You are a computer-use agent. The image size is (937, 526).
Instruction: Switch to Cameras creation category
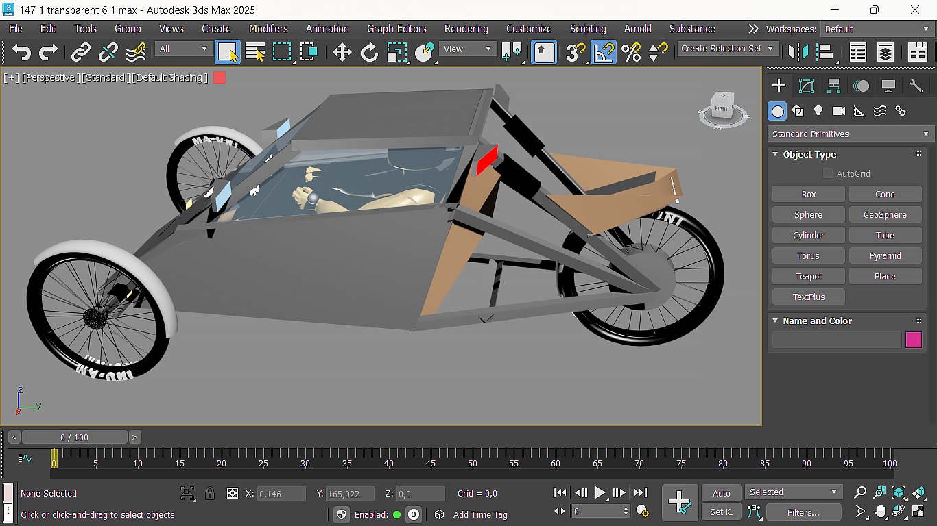pos(838,111)
